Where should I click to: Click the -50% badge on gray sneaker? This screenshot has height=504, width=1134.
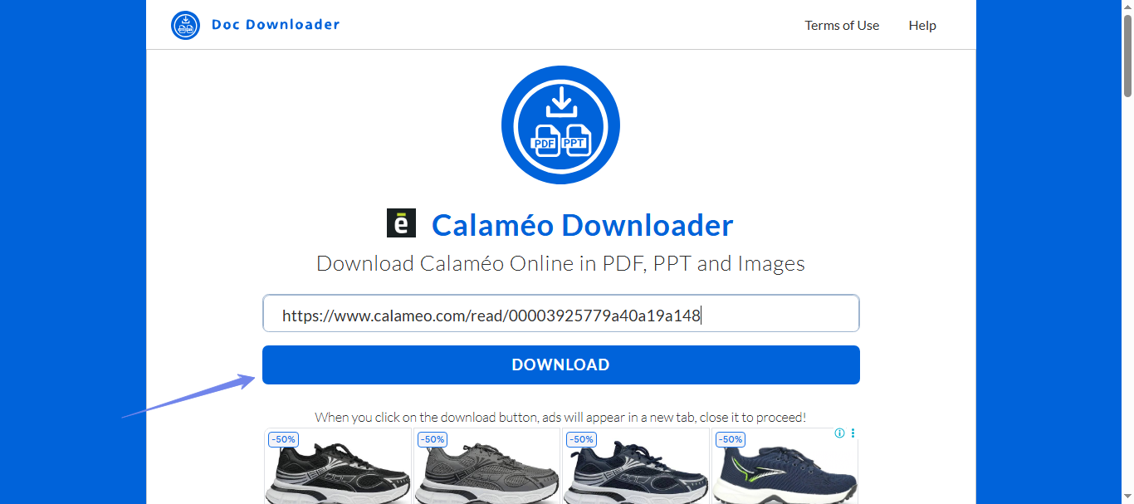click(x=432, y=439)
